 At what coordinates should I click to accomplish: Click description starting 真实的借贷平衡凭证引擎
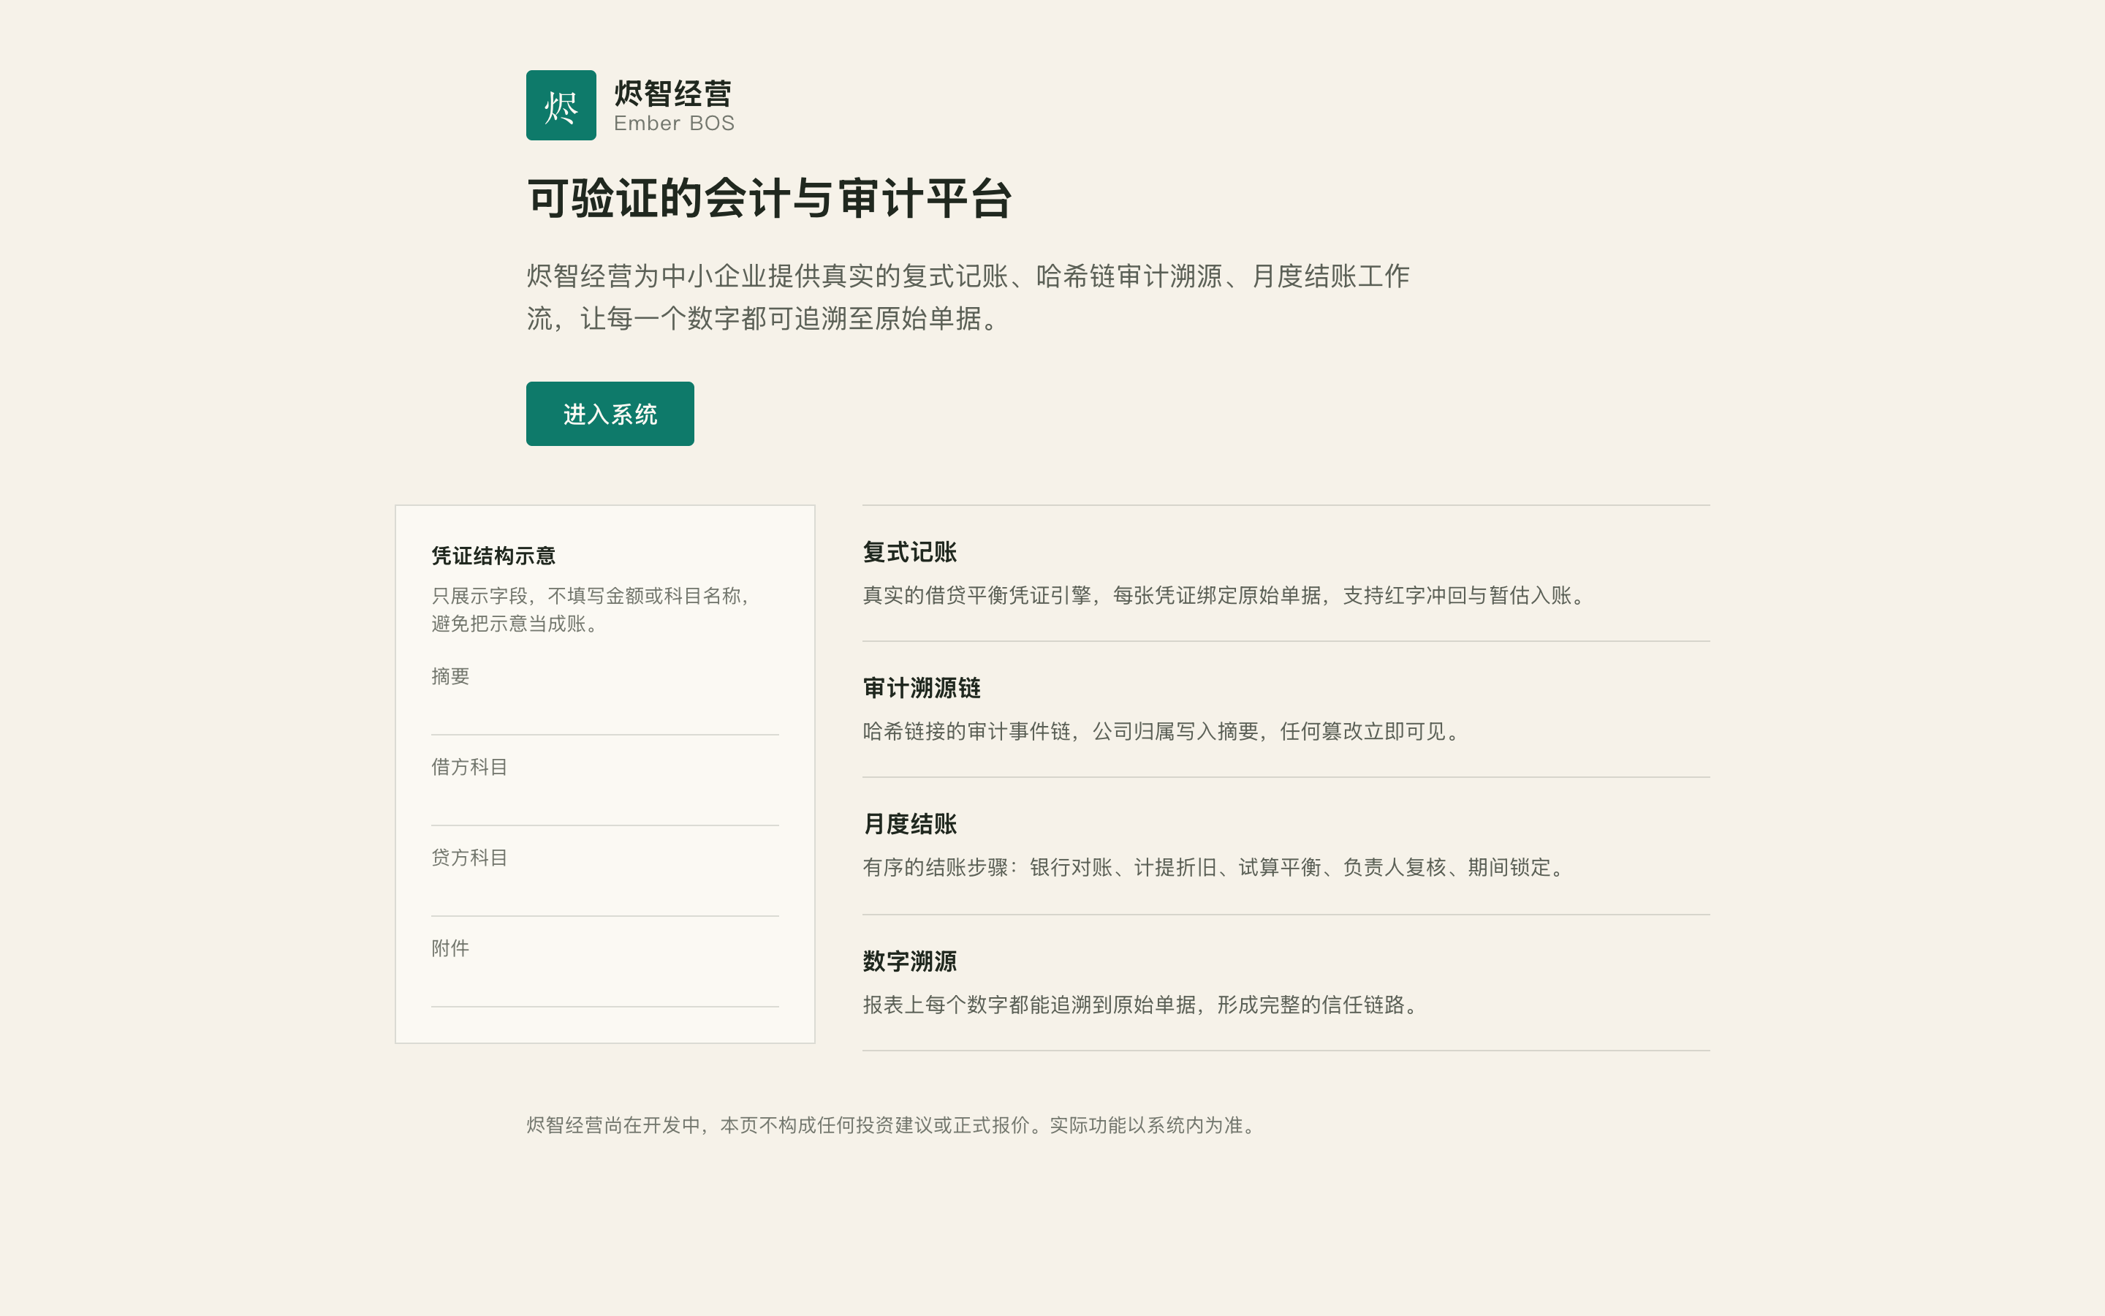click(1226, 595)
